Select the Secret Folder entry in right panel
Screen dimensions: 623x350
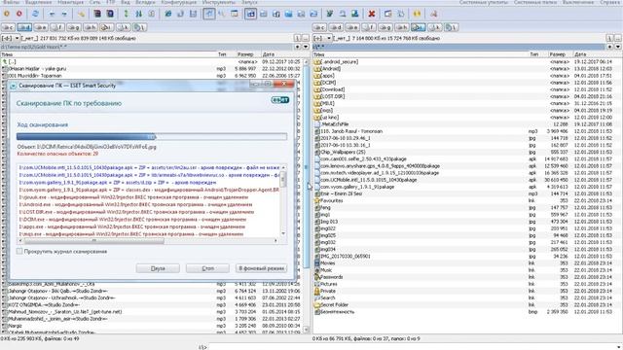(x=334, y=304)
